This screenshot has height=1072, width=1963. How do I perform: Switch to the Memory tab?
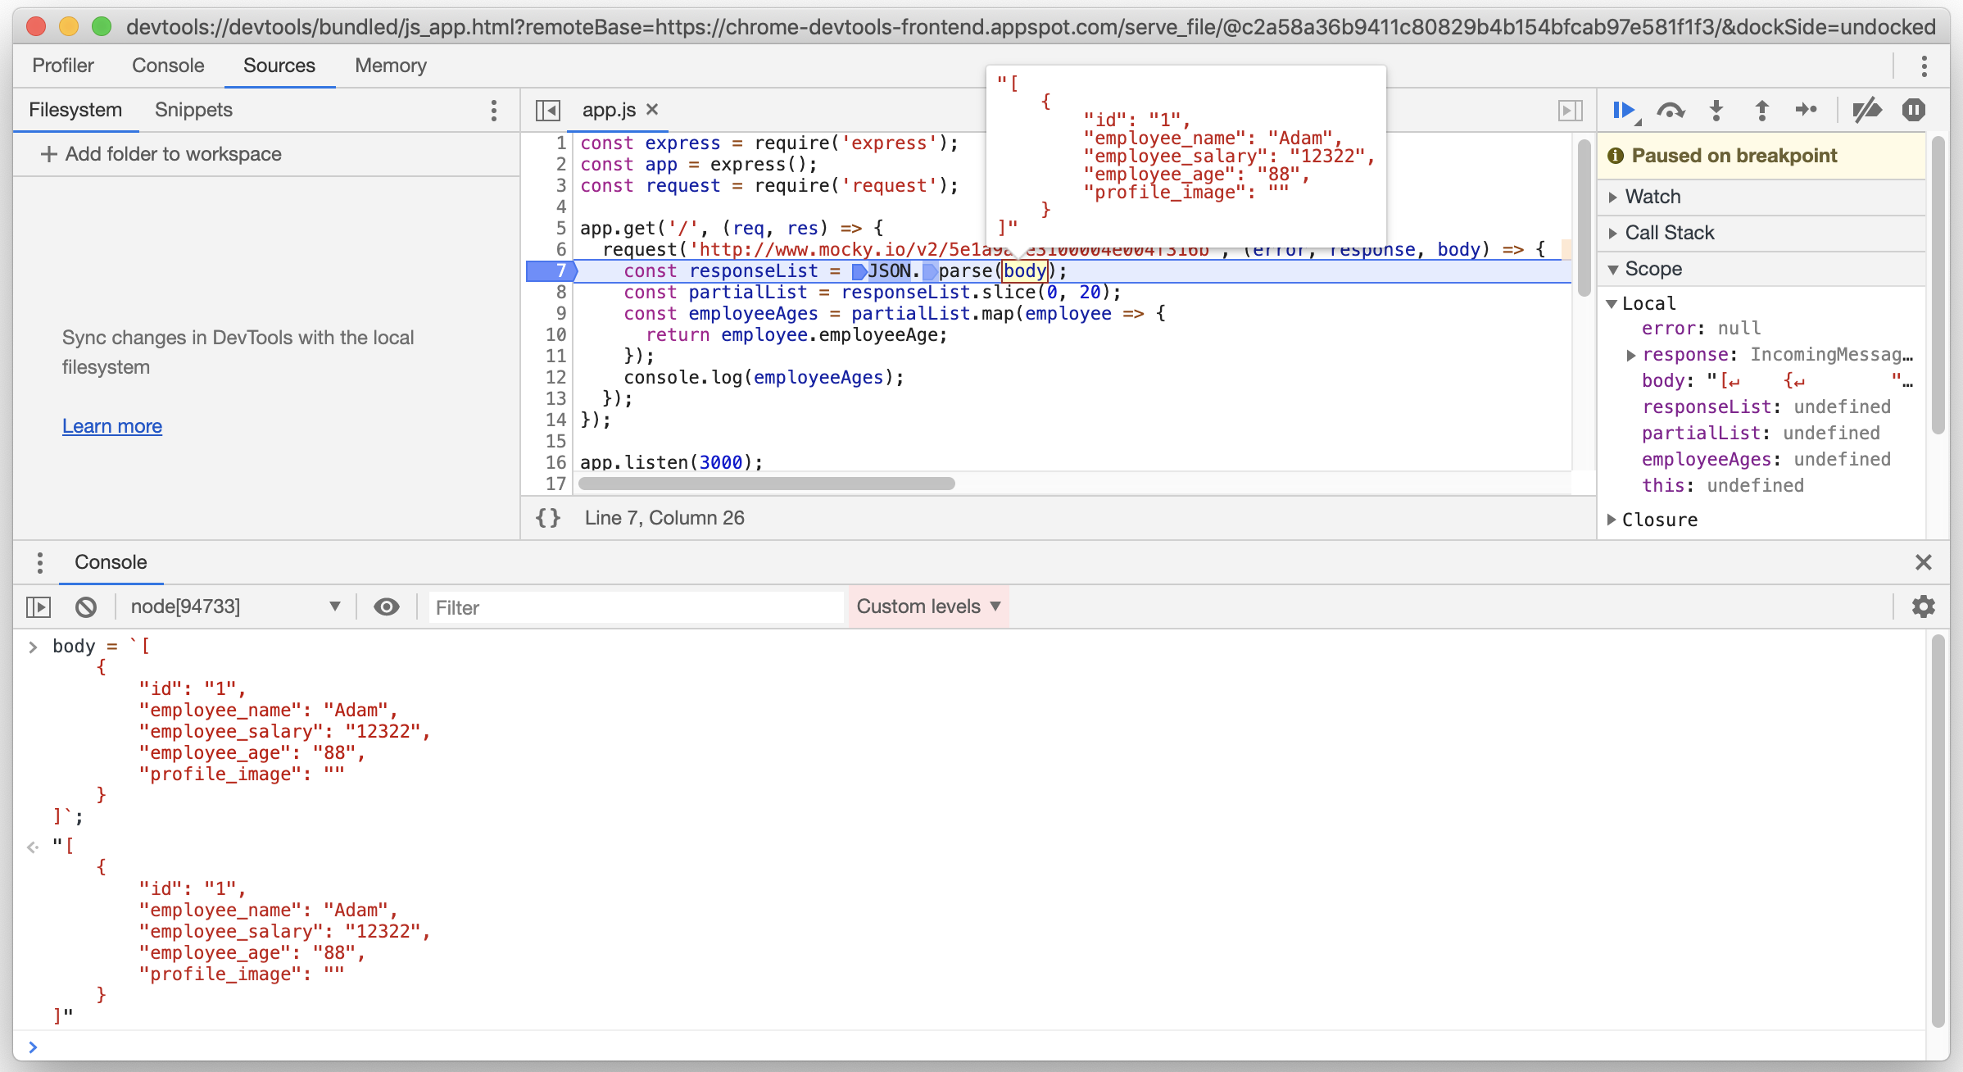point(390,65)
